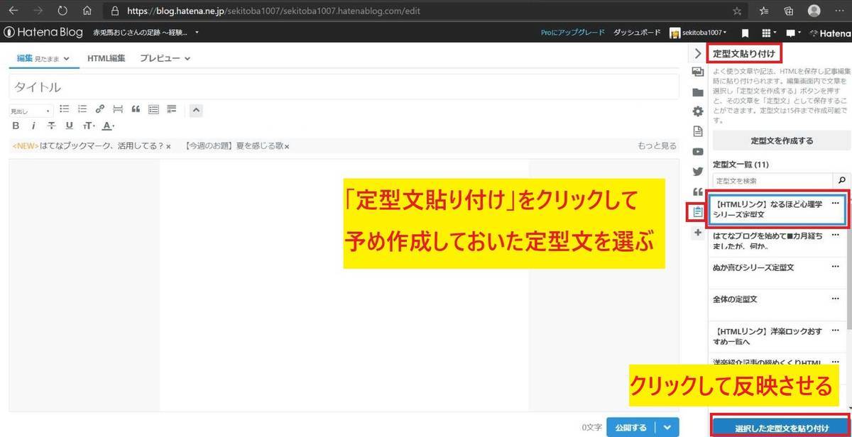The image size is (852, 437).
Task: Open browser collections
Action: [789, 11]
